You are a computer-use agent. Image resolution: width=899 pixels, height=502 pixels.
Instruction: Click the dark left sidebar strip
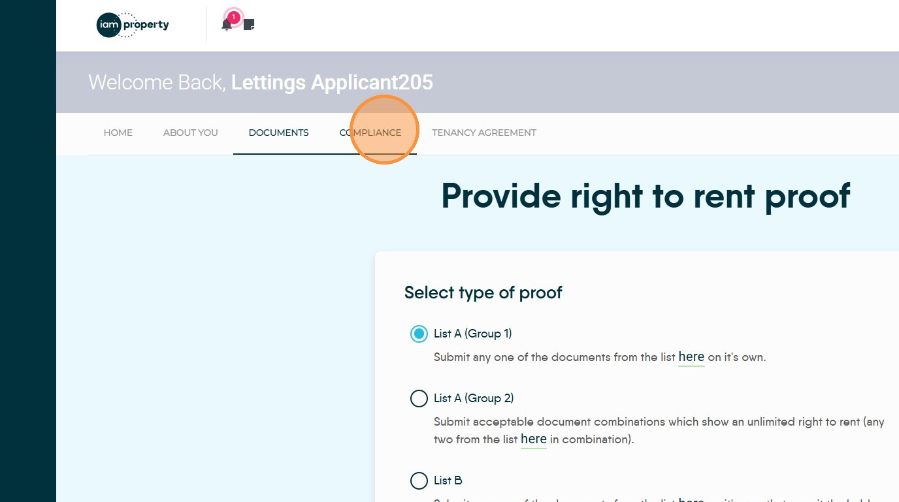[28, 261]
